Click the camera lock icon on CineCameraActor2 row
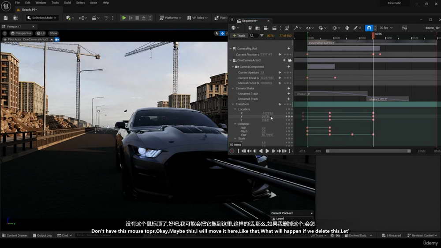 coord(290,60)
